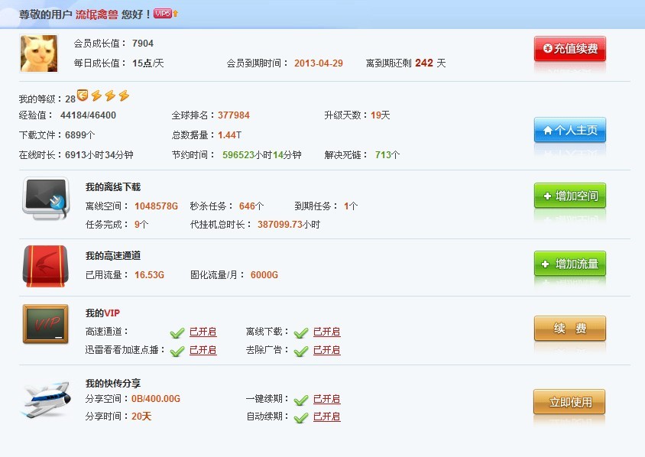This screenshot has height=457, width=645.
Task: Click the green check beside 迅雷看看加速点播
Action: [177, 351]
